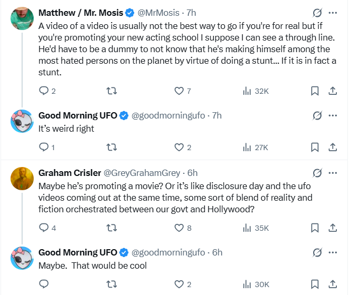Retweet Graham Crisler's tweet
The image size is (350, 295).
click(x=112, y=228)
